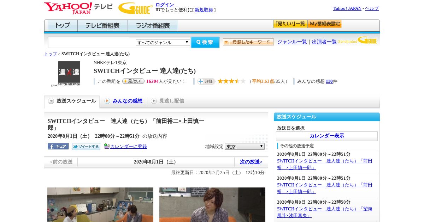
Task: Select the star rating display
Action: [x=231, y=81]
